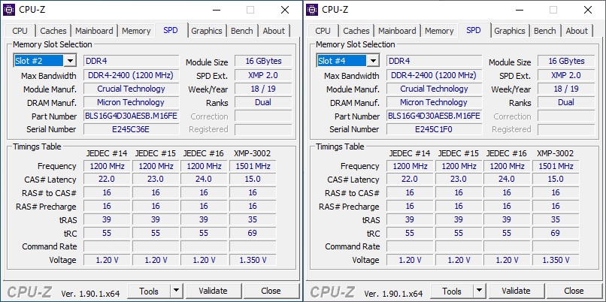Open Graphics tab in the right window
Viewport: 606px width, 302px height.
point(510,31)
